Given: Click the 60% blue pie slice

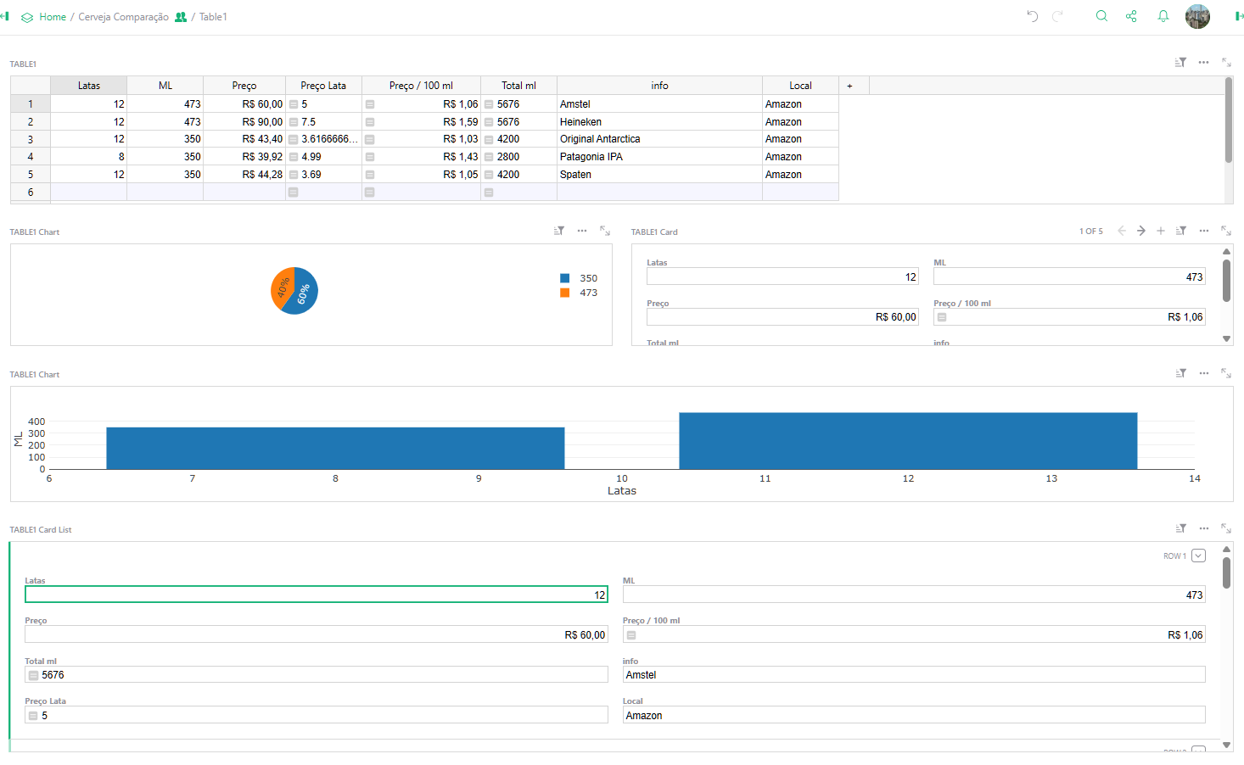Looking at the screenshot, I should [303, 294].
